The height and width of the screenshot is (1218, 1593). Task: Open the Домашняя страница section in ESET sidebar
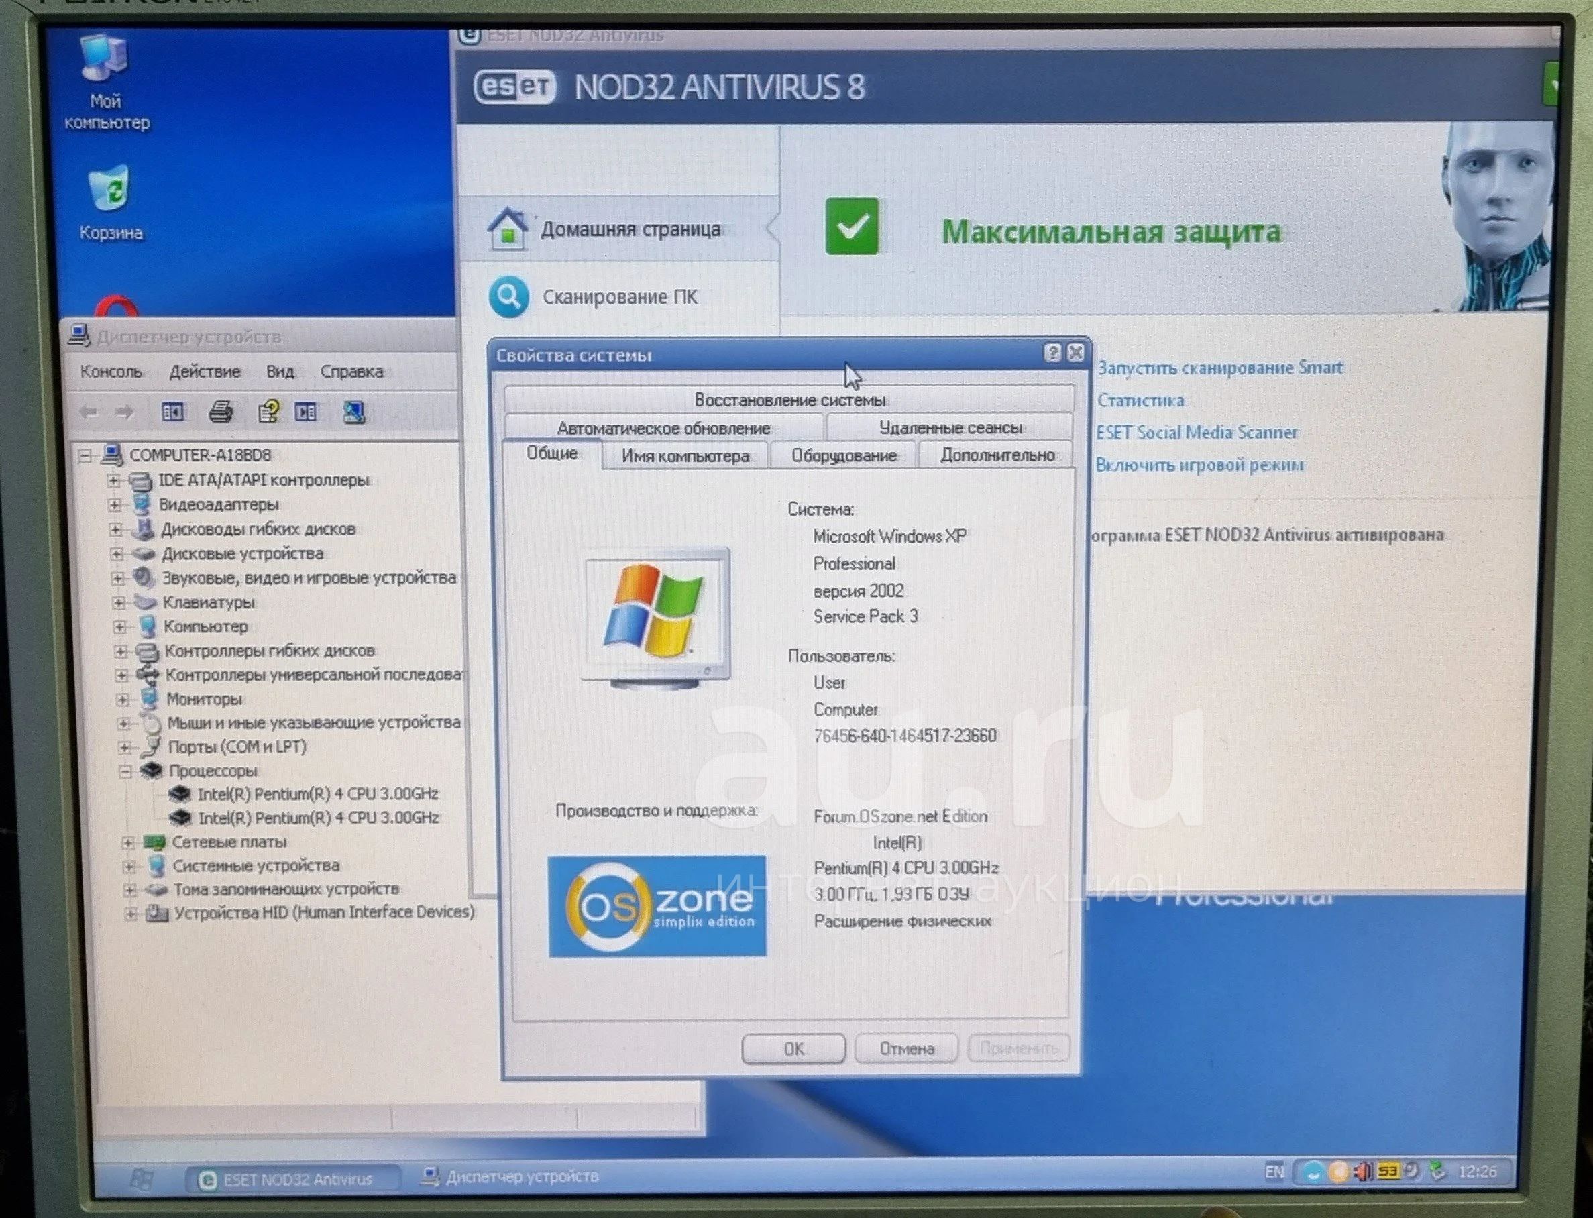point(620,229)
